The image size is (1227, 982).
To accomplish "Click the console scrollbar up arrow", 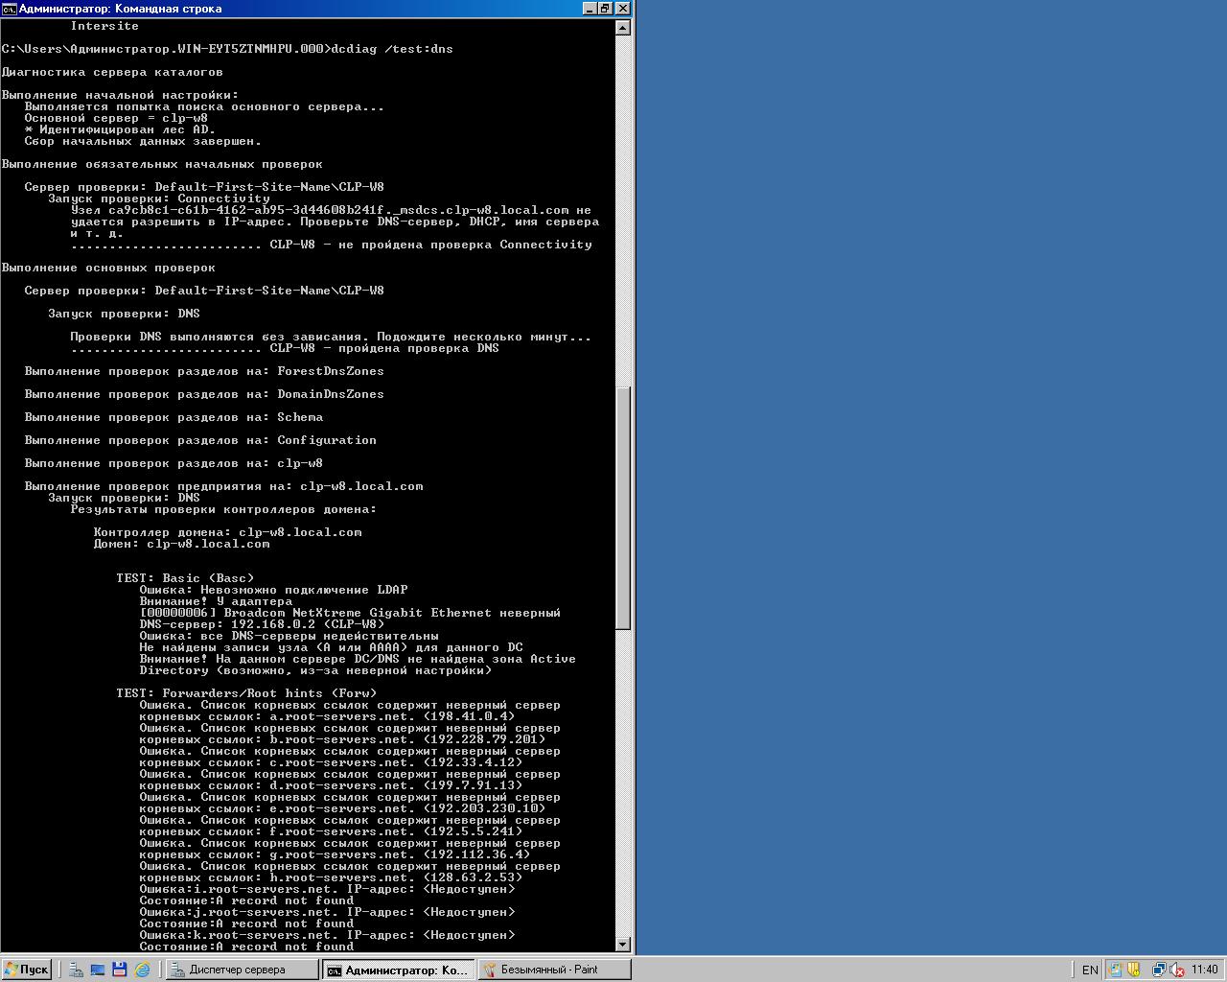I will 623,28.
